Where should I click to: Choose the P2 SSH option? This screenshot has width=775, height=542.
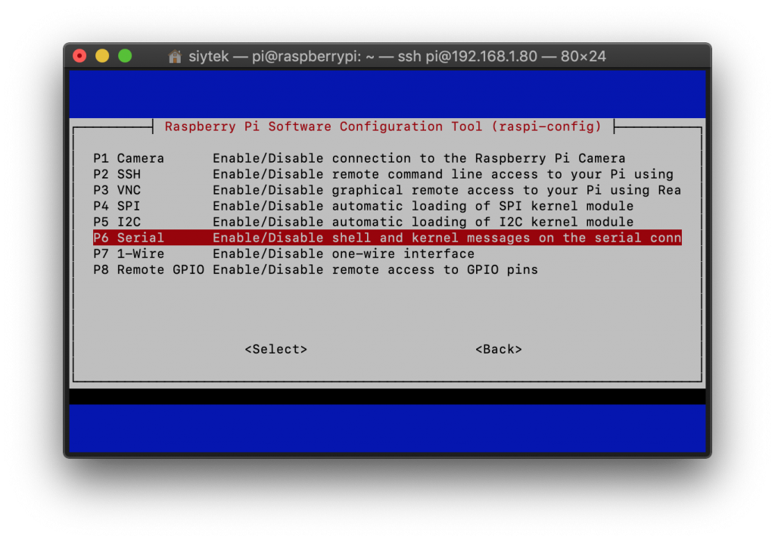(387, 174)
